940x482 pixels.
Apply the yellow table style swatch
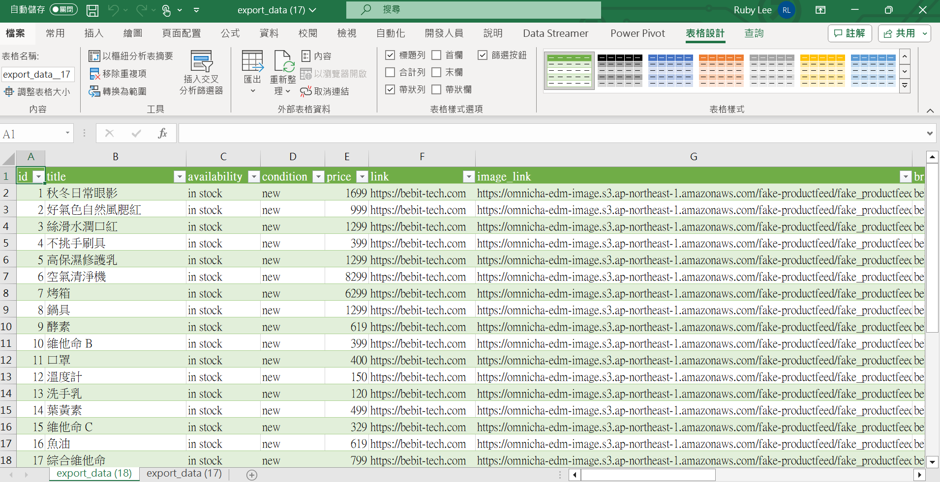click(x=822, y=70)
